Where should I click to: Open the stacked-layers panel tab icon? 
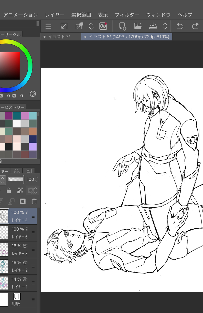pyautogui.click(x=16, y=171)
